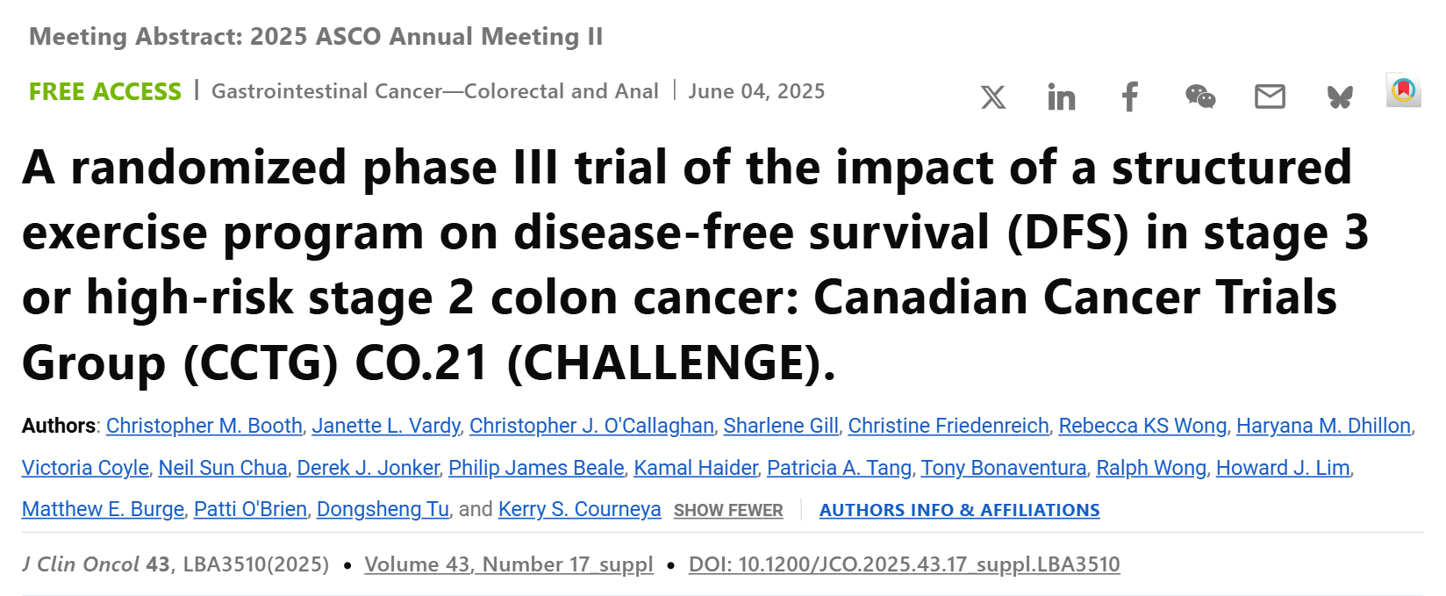Share article via WeChat icon
The width and height of the screenshot is (1446, 596).
point(1199,97)
